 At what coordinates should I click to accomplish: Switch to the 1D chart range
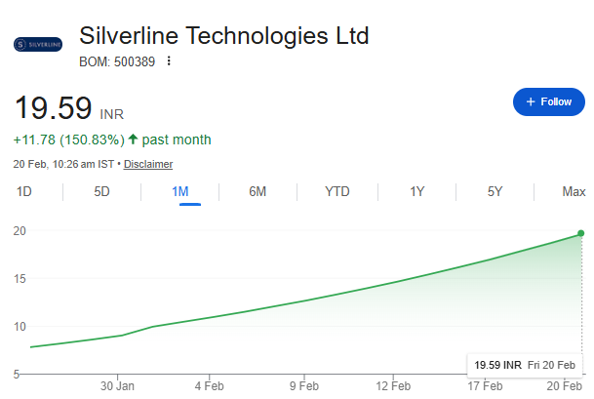24,191
